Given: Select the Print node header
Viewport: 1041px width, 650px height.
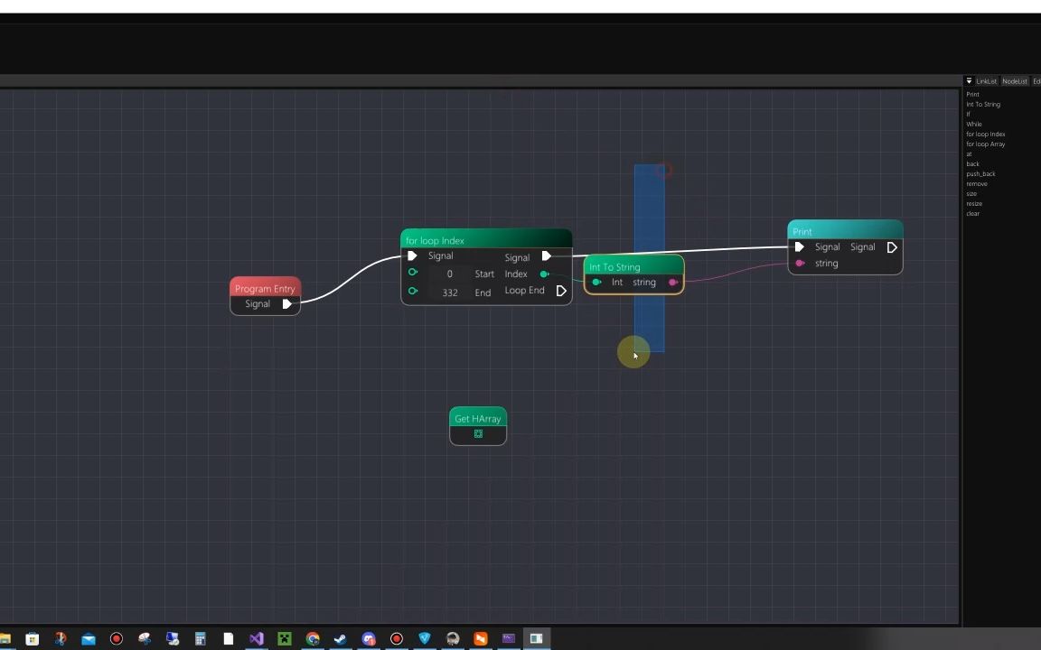Looking at the screenshot, I should pos(845,230).
